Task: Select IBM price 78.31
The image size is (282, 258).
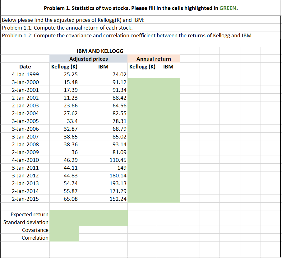Action: [103, 121]
